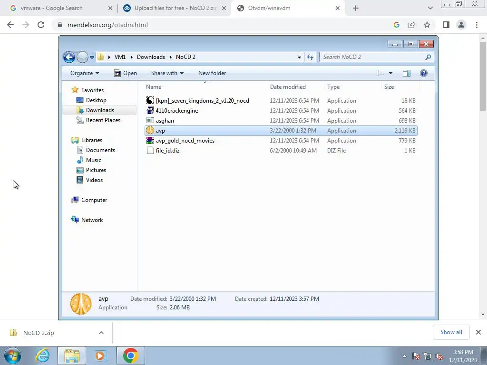Open Recent Places in navigation pane

point(103,120)
